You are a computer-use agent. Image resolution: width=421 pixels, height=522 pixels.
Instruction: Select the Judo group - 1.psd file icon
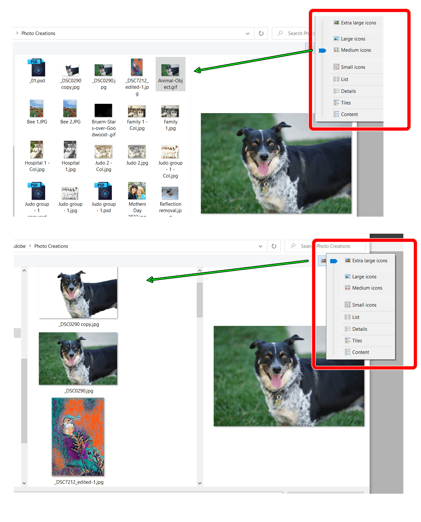point(103,191)
